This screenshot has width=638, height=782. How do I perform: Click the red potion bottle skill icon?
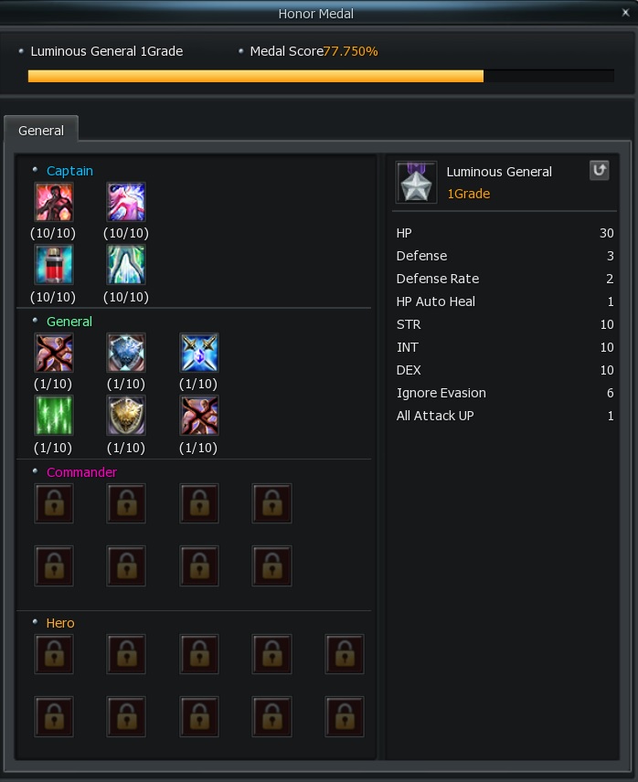pos(54,264)
